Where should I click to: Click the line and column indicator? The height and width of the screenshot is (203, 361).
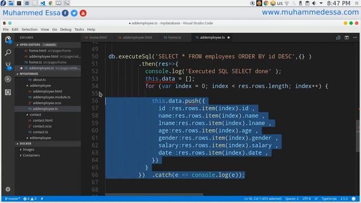263,198
